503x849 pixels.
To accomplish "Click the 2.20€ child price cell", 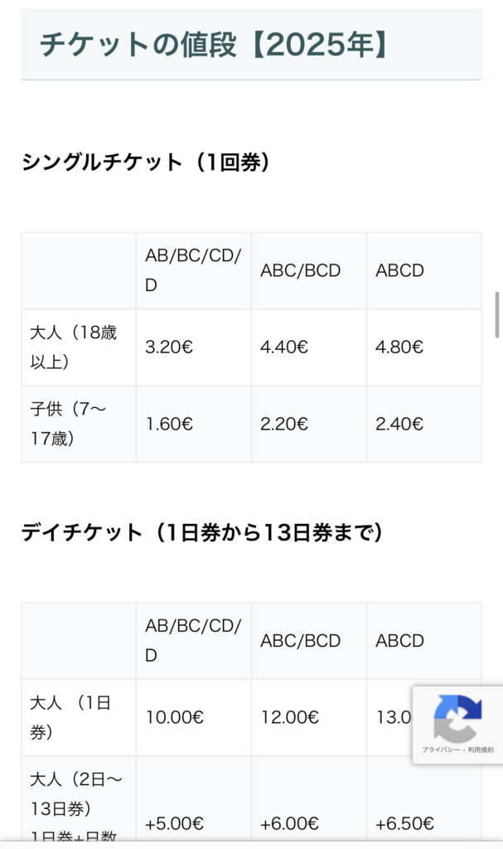I will [309, 424].
